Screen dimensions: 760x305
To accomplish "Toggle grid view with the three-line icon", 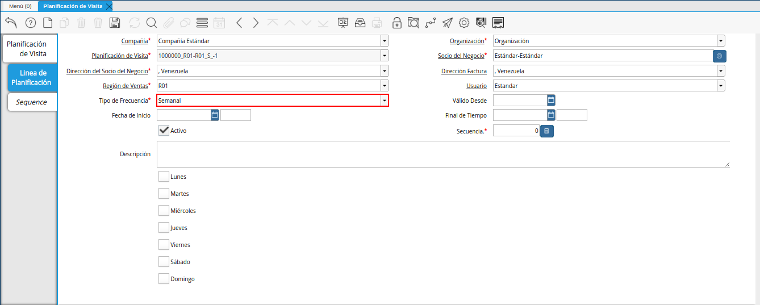I will tap(202, 23).
